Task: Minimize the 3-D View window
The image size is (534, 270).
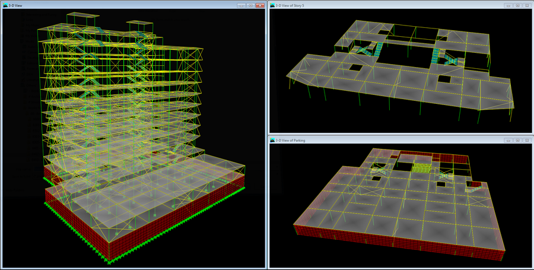Action: click(x=241, y=5)
